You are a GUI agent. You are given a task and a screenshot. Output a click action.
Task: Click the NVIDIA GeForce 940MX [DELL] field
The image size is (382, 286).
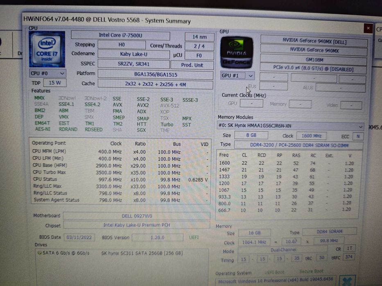pyautogui.click(x=314, y=41)
